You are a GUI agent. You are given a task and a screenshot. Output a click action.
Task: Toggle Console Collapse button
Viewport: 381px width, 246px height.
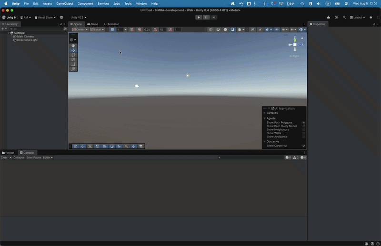coord(19,157)
